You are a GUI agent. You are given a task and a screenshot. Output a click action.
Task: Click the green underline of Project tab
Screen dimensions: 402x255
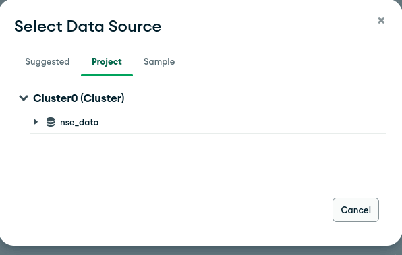point(107,75)
